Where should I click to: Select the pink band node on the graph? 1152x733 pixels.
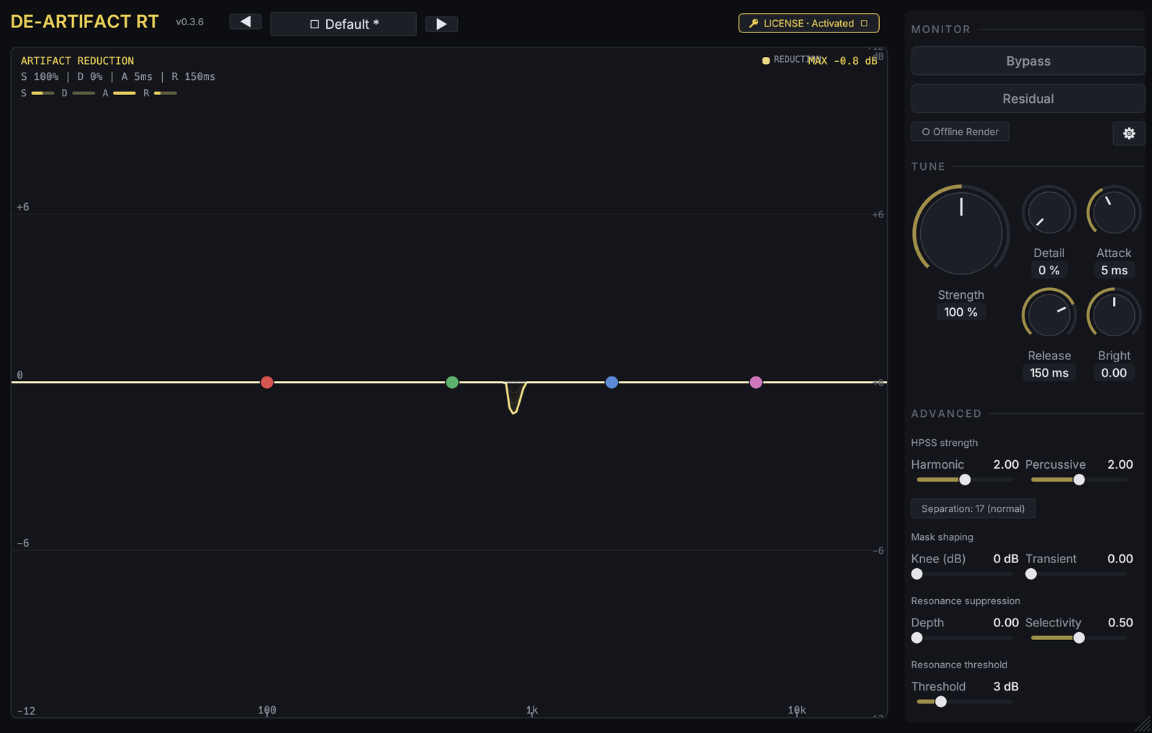tap(756, 382)
